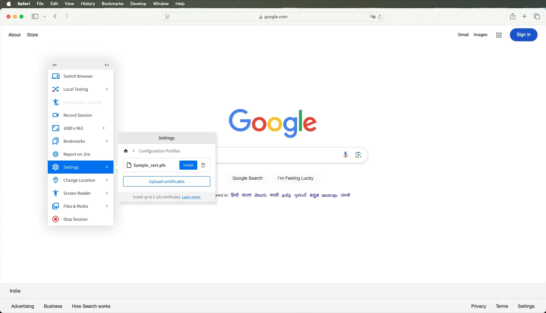Open the Develop menu in menu bar

(x=138, y=4)
